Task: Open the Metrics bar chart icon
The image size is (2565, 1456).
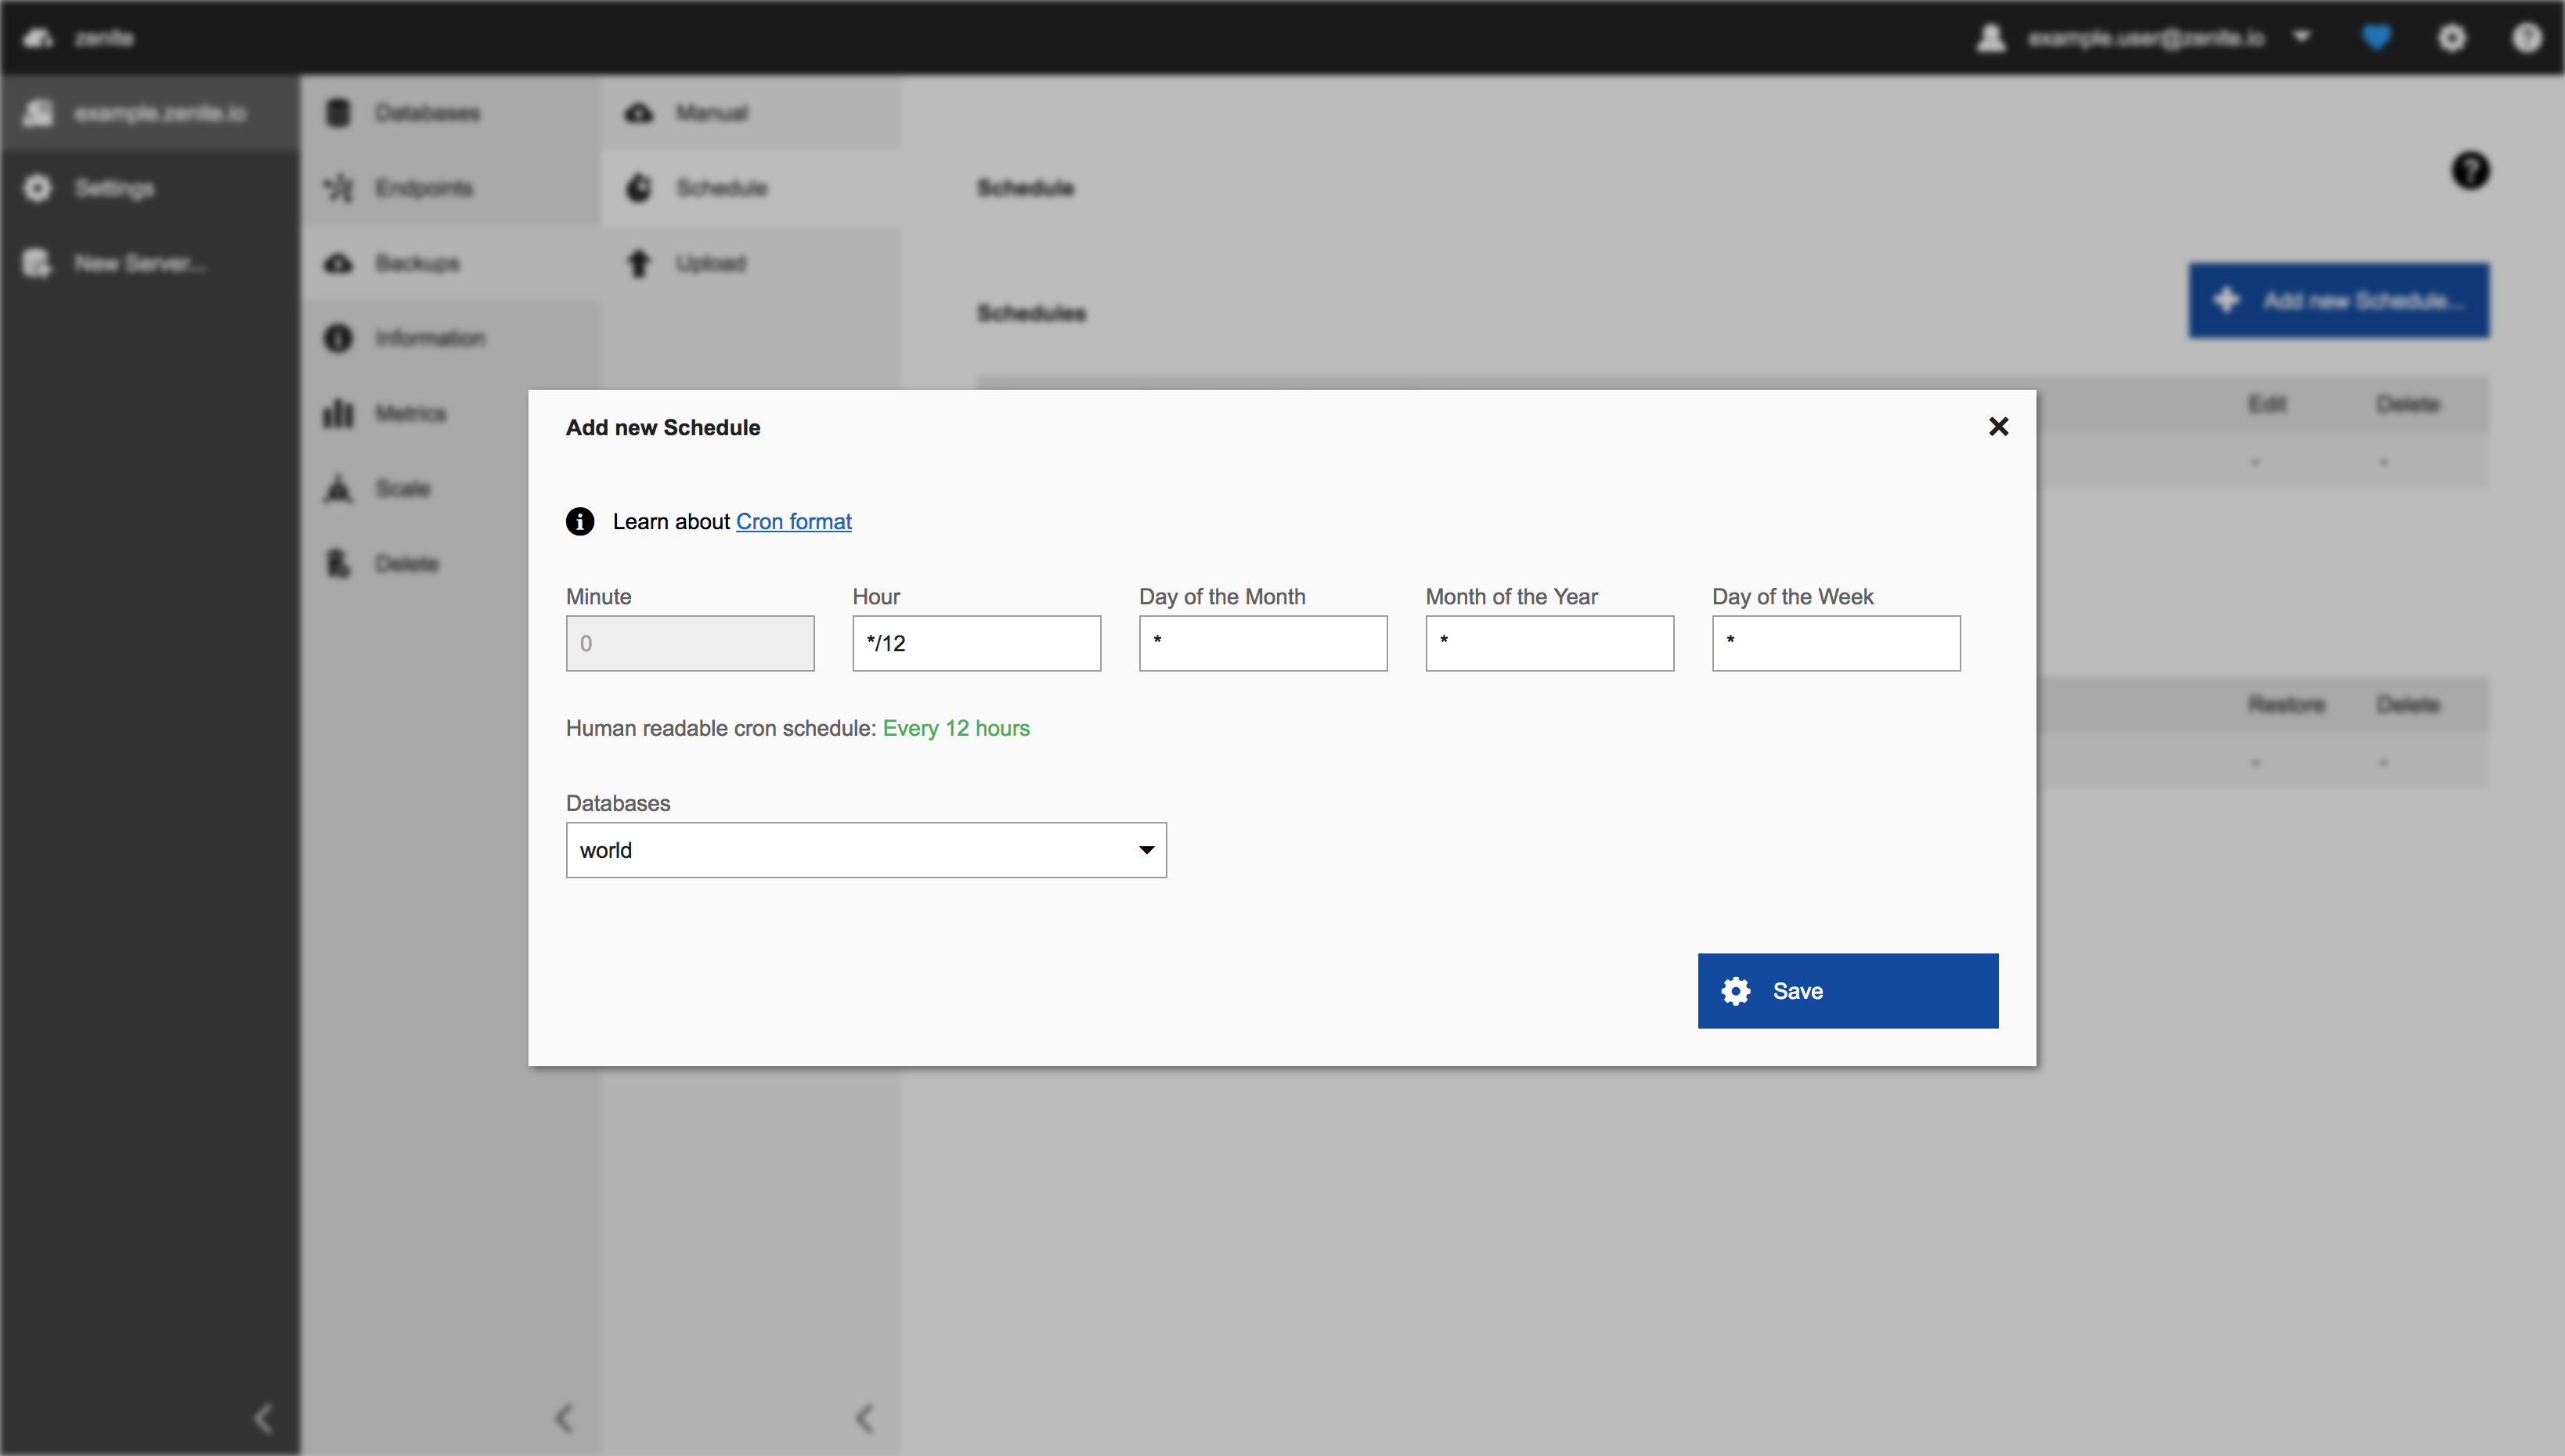Action: (339, 413)
